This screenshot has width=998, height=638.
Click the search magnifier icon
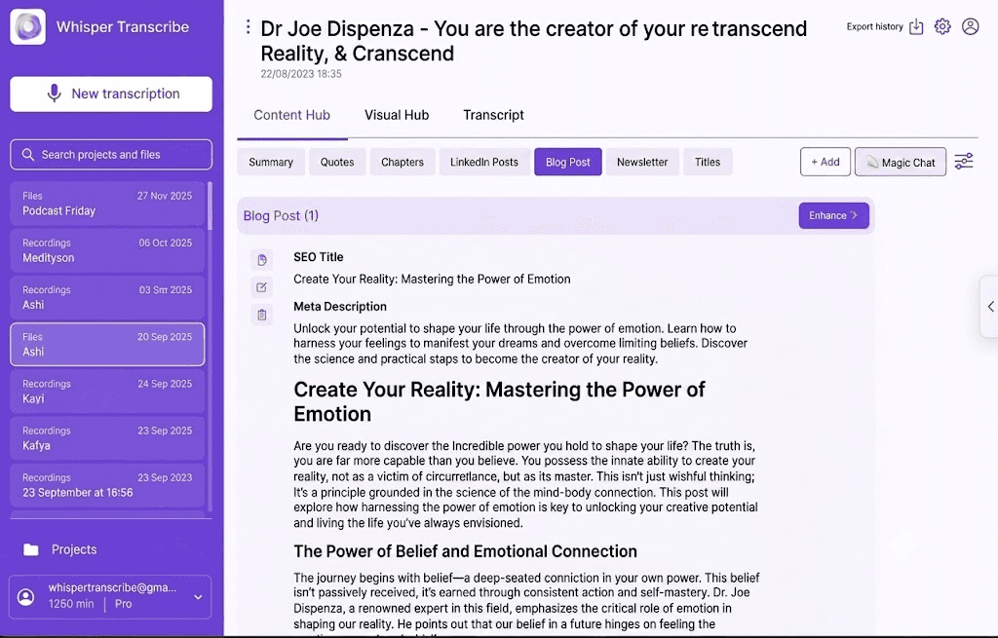pyautogui.click(x=27, y=155)
